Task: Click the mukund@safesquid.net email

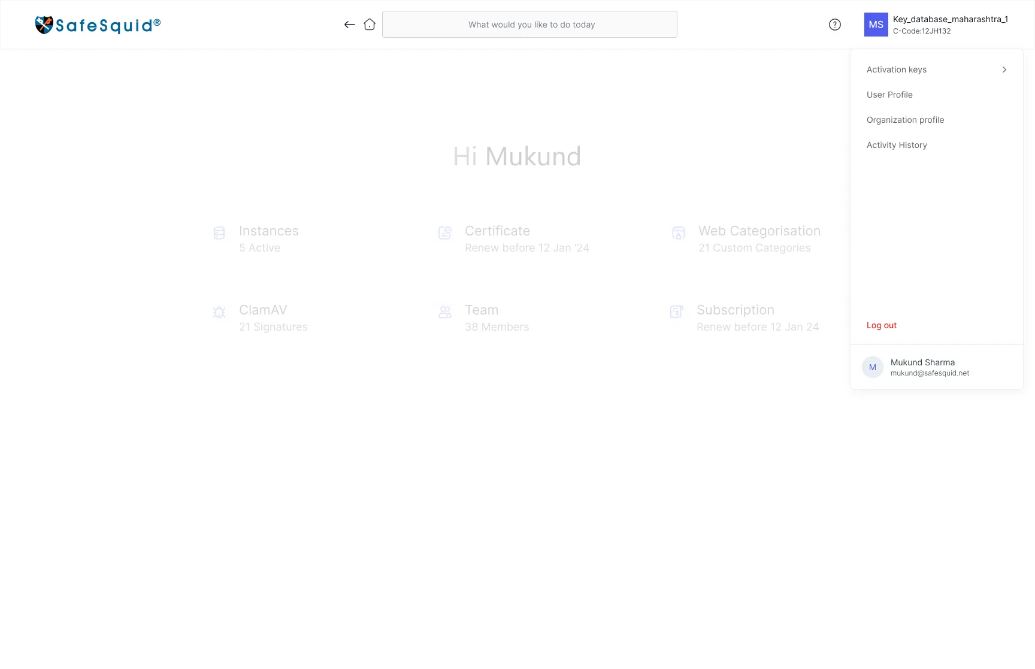Action: [x=930, y=373]
